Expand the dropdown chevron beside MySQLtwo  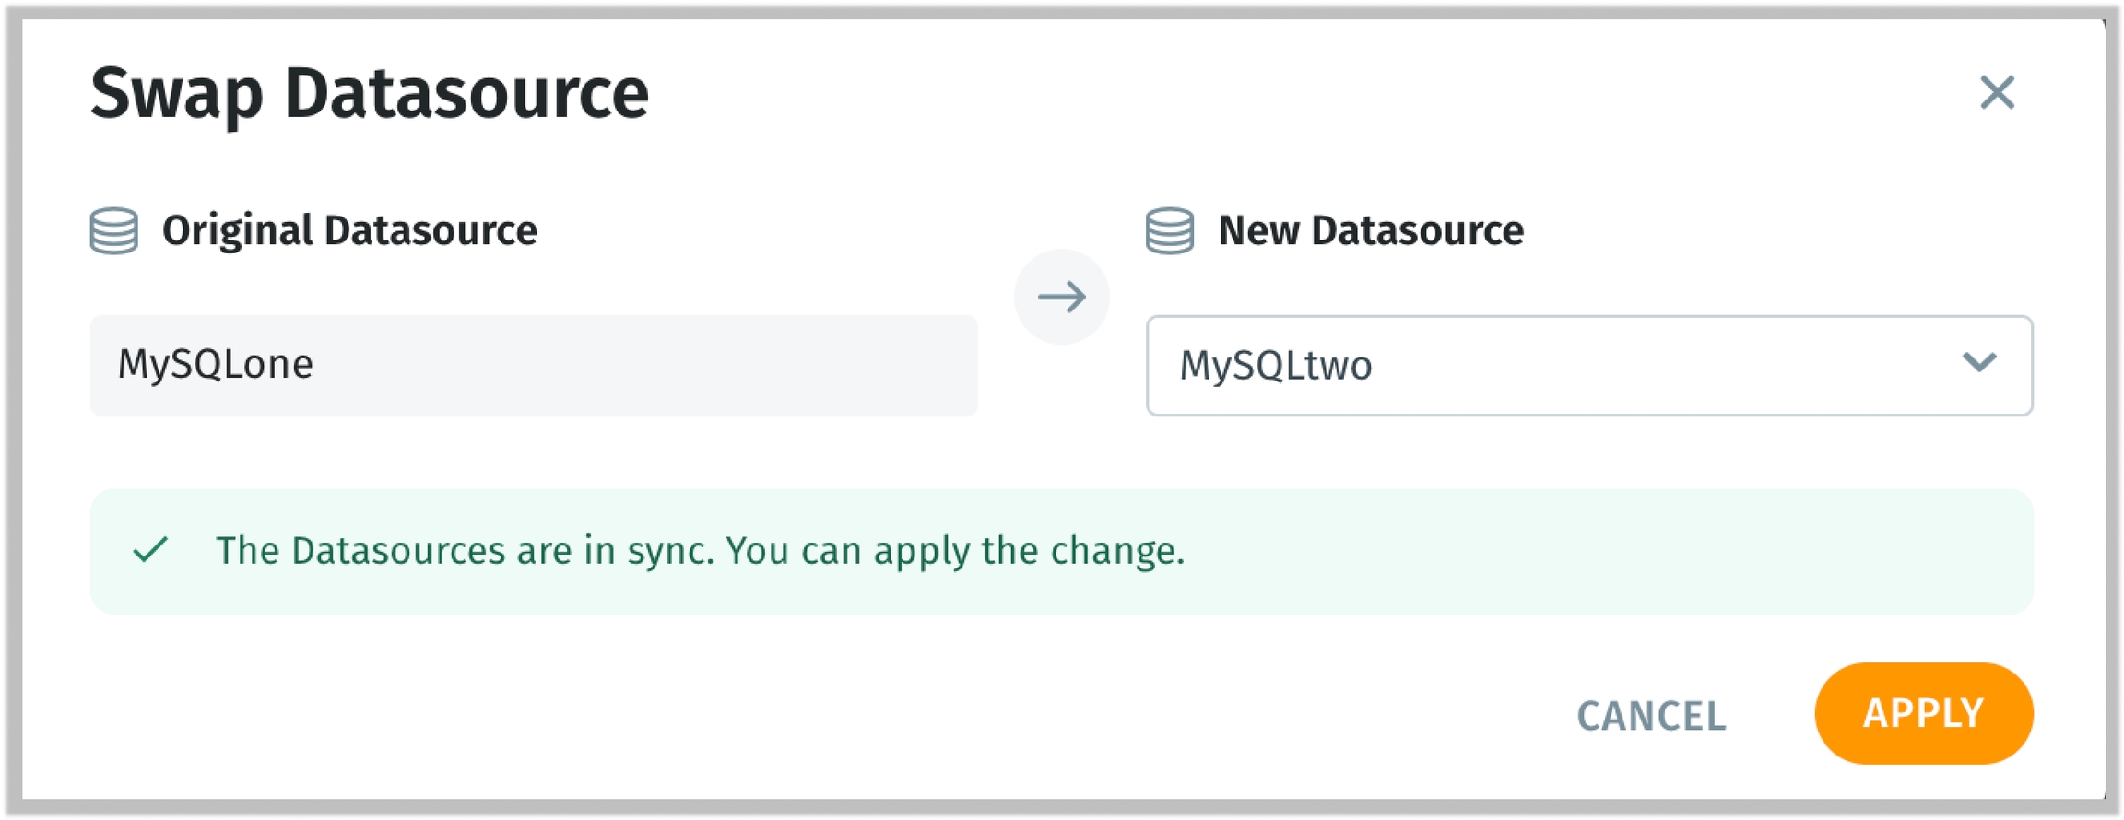click(1979, 363)
